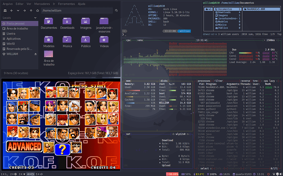Open the Marcadores menu
The image size is (283, 176).
42,4
